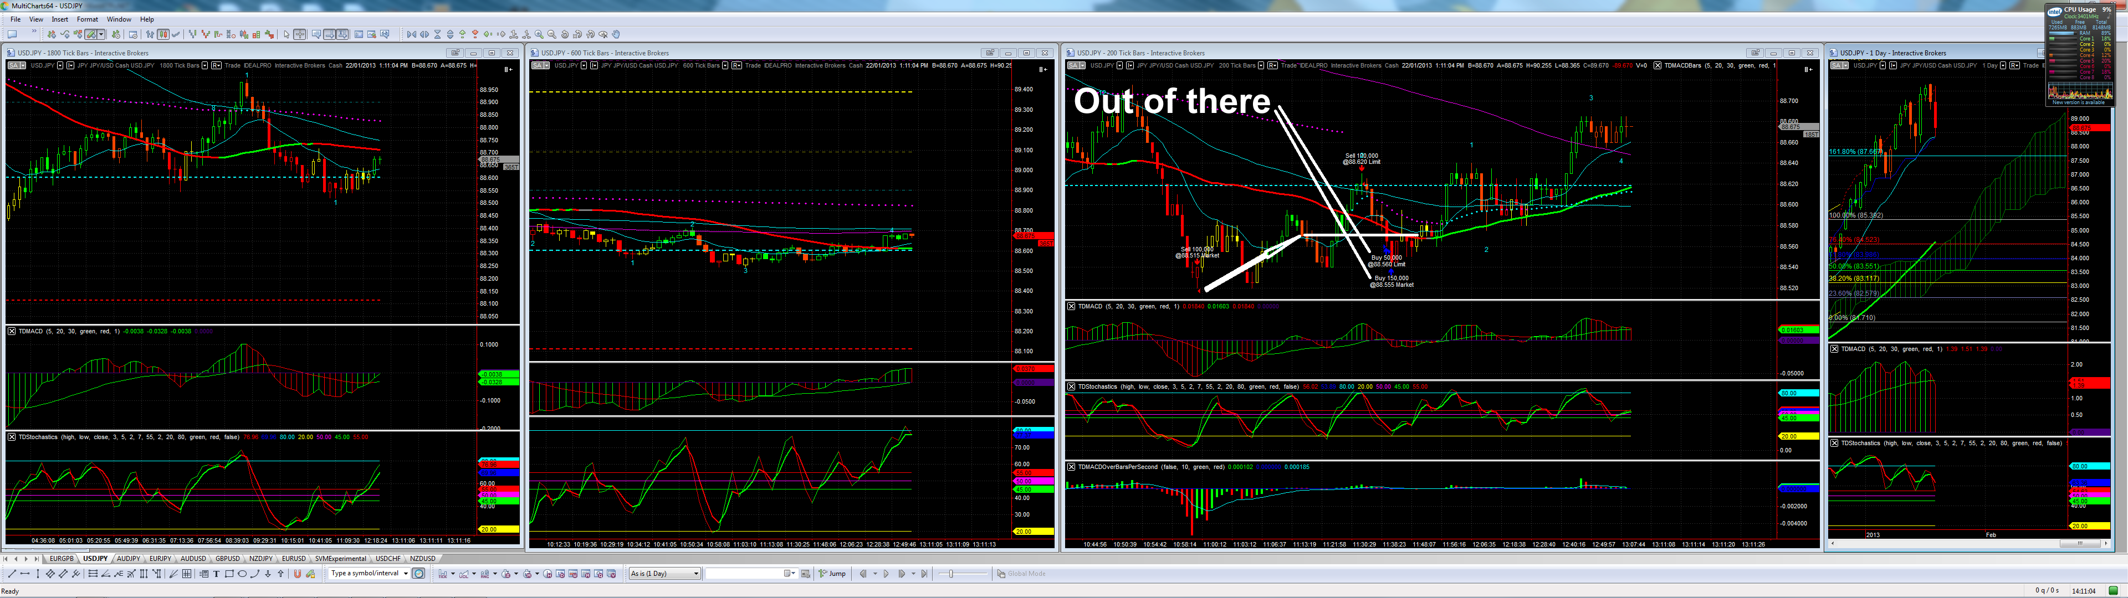Click the zoom in magnifier icon
This screenshot has width=2128, height=598.
539,35
